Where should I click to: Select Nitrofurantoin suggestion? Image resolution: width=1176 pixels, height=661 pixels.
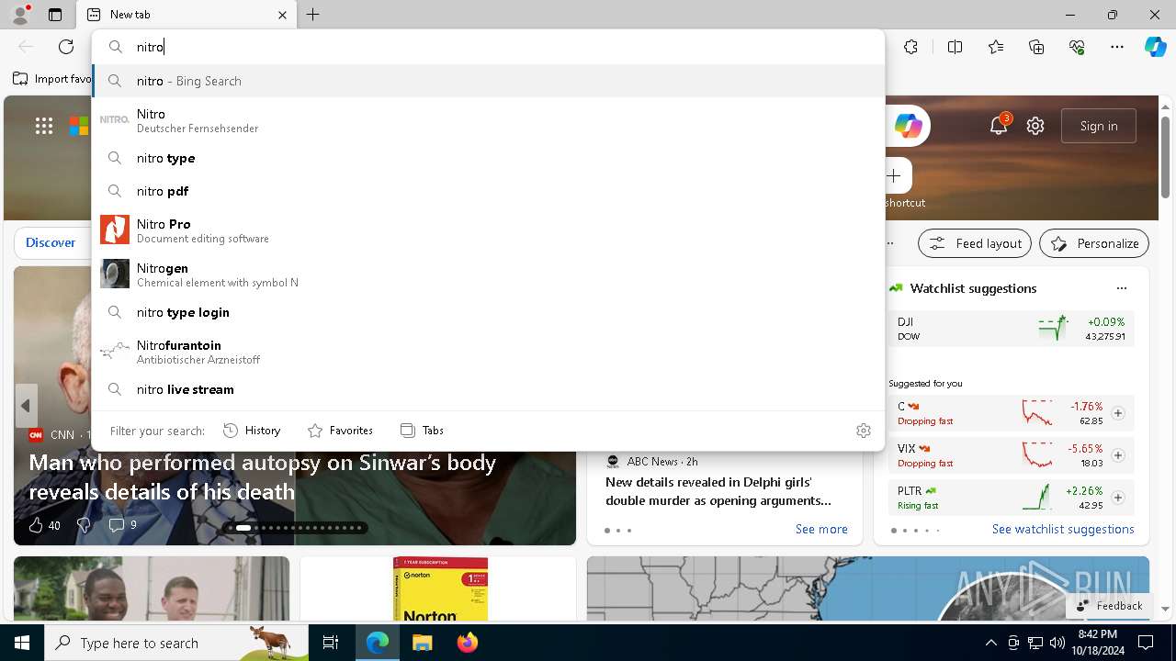click(x=488, y=352)
